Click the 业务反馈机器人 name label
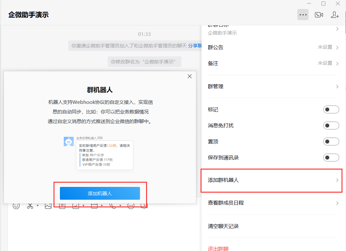This screenshot has width=346, height=251. [x=86, y=138]
